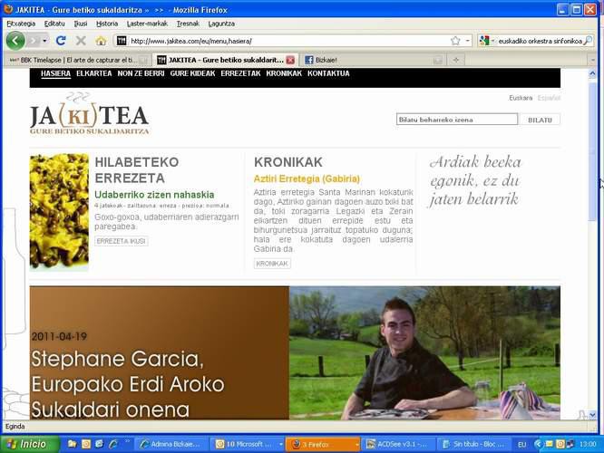This screenshot has height=453, width=604.
Task: Click the photo of the chef at table
Action: (x=424, y=352)
